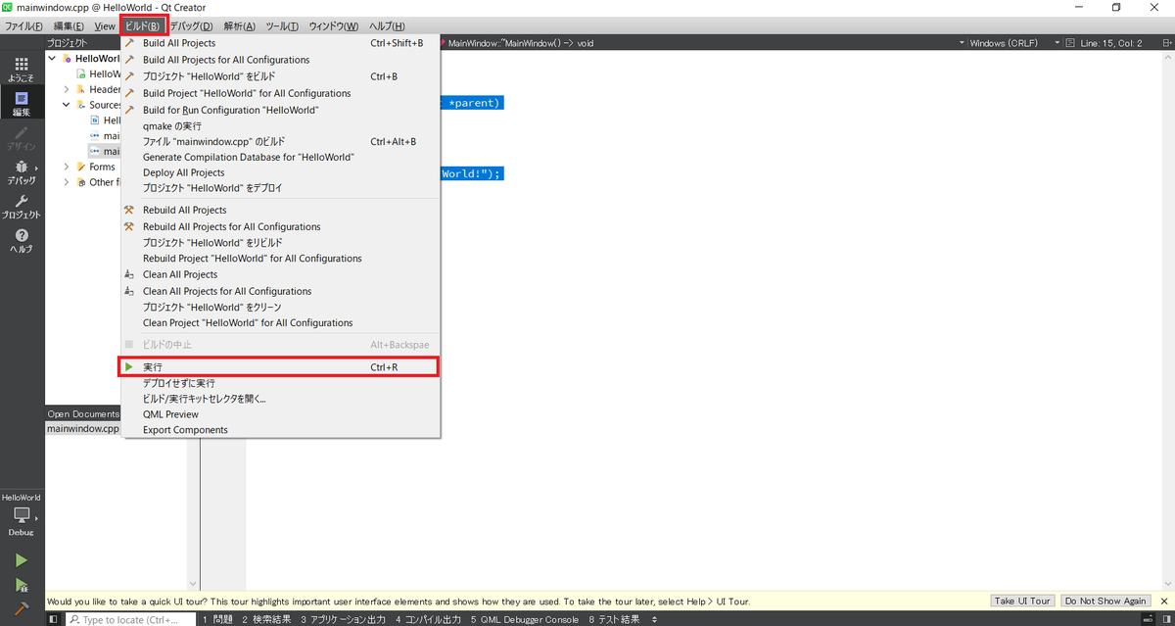Focus the Type to locate search field

[x=131, y=619]
